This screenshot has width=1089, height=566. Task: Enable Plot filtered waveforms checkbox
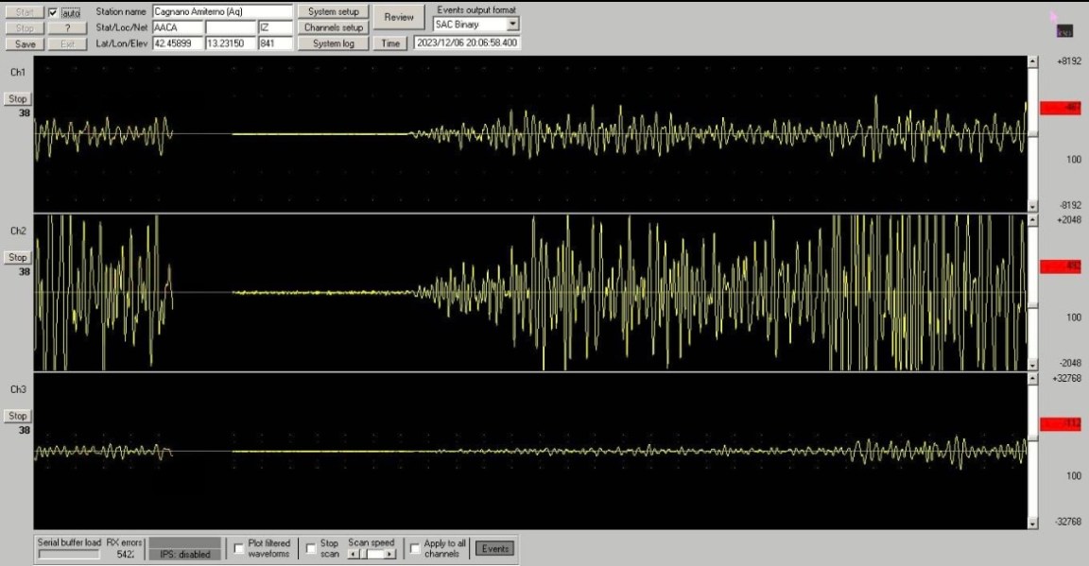tap(239, 549)
